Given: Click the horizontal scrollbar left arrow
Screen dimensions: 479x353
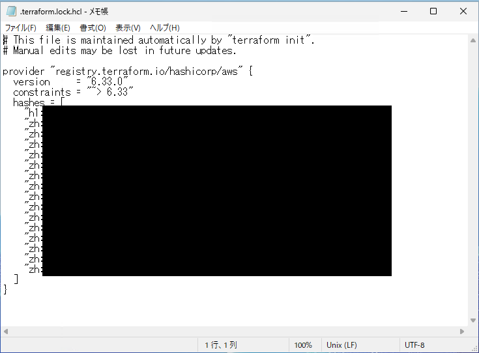Looking at the screenshot, I should pyautogui.click(x=6, y=331).
